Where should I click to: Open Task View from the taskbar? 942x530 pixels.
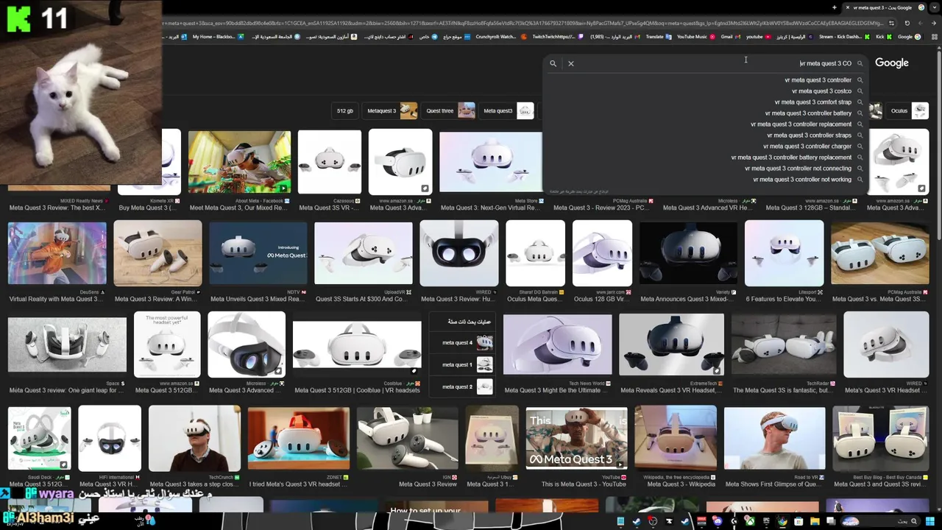pos(831,521)
